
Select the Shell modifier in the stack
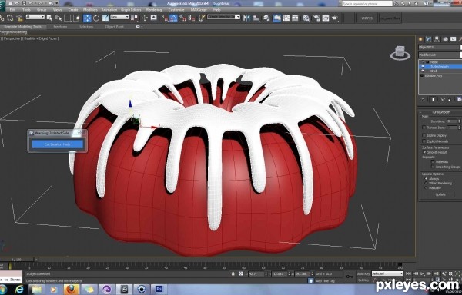tap(434, 71)
